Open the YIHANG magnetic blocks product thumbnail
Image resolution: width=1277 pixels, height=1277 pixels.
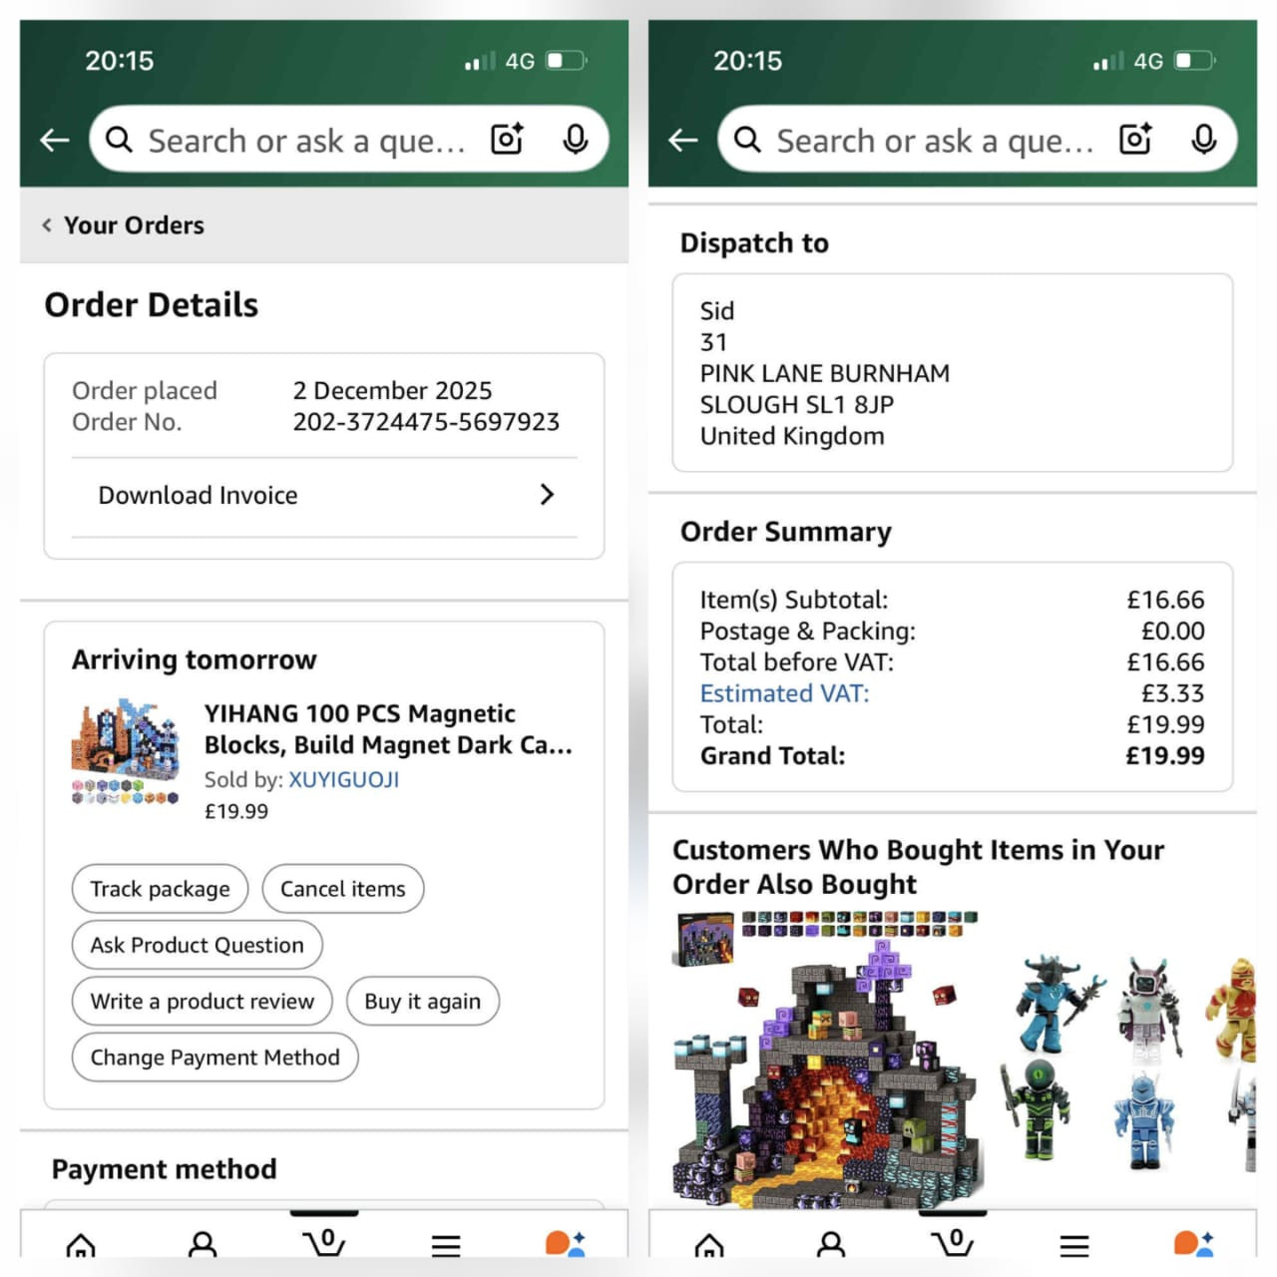coord(126,751)
